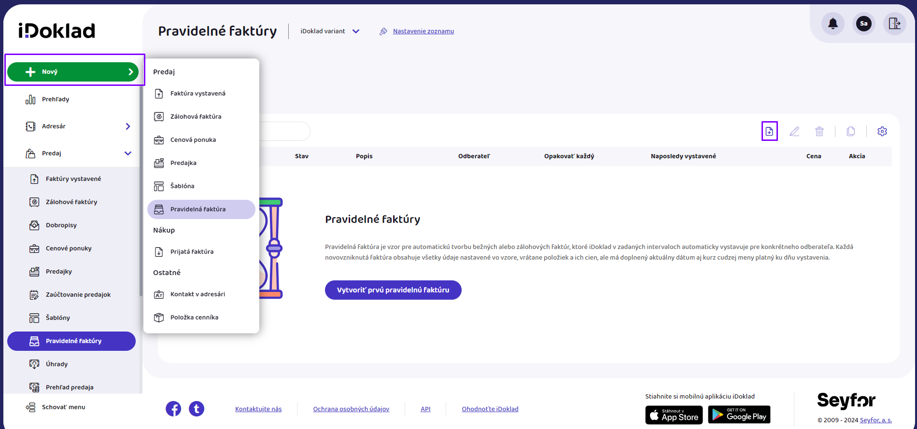
Task: Open list settings gear icon
Action: tap(882, 131)
